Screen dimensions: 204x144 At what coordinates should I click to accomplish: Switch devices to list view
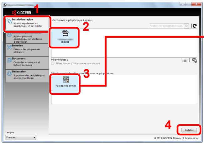click(x=185, y=60)
